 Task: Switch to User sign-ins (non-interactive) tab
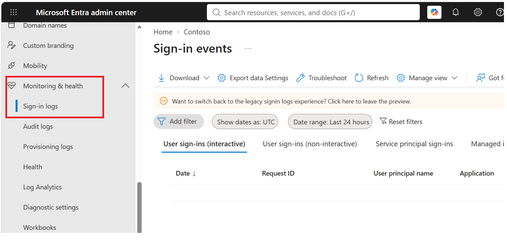[310, 144]
